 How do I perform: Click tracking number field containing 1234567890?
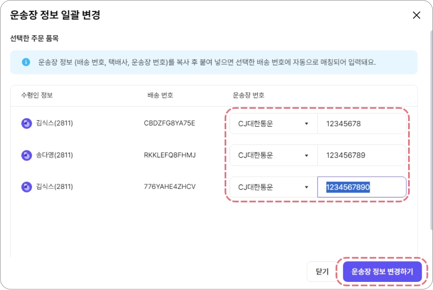click(362, 187)
